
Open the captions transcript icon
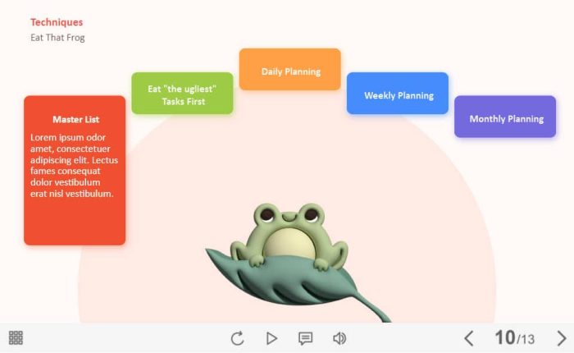pos(305,338)
